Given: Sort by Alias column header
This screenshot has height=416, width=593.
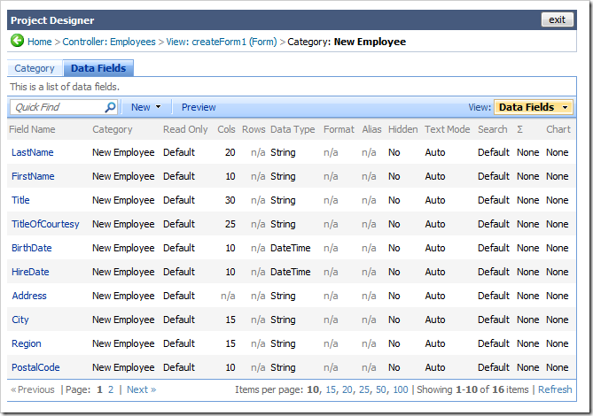Looking at the screenshot, I should pos(371,129).
